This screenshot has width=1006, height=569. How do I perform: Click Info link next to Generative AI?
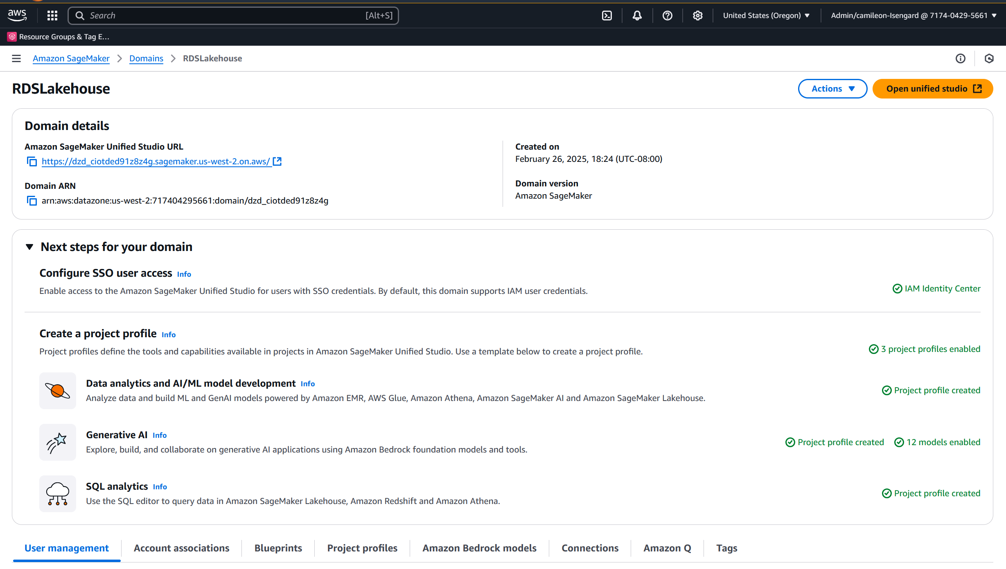160,435
